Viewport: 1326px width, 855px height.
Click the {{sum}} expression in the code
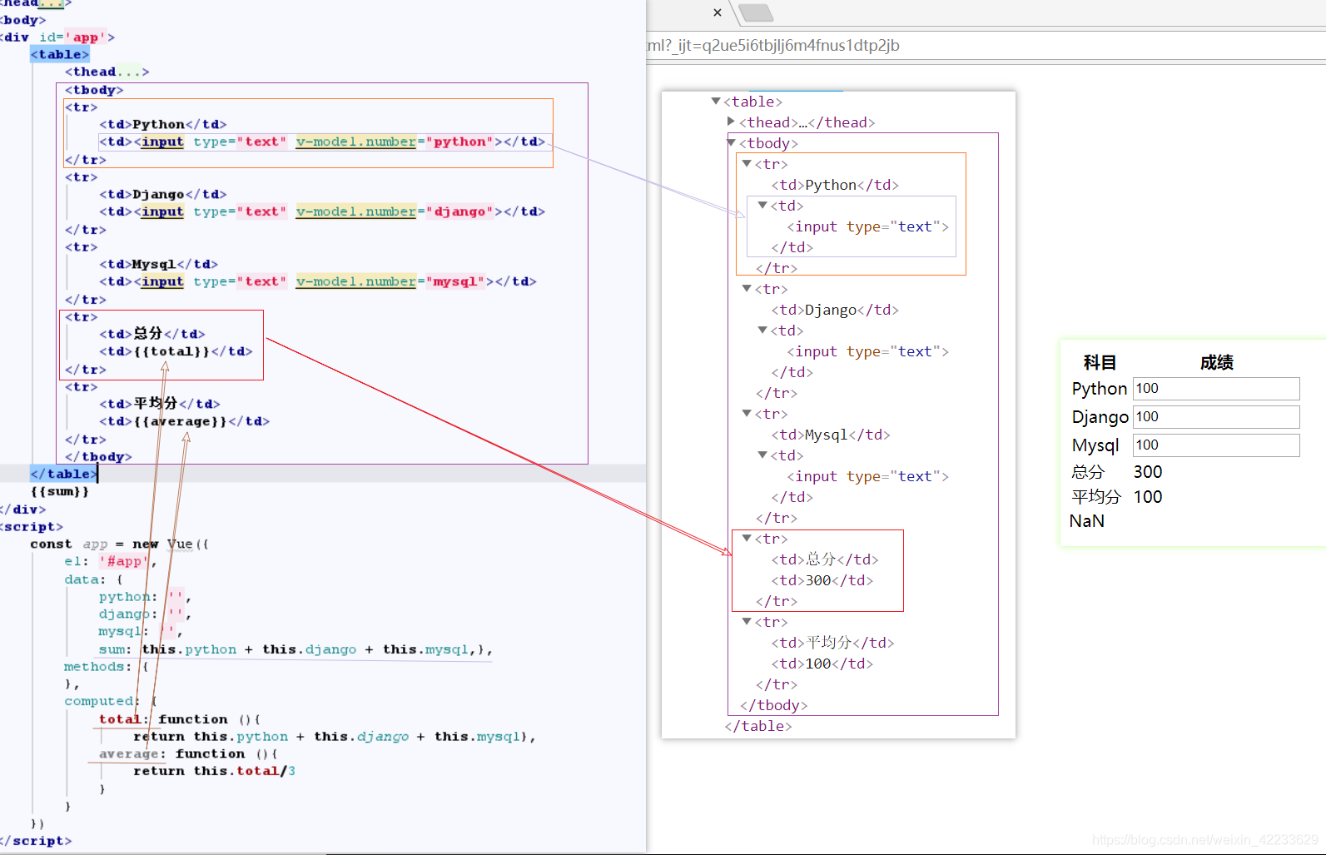point(60,491)
